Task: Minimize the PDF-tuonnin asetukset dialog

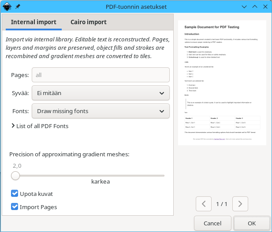Action: click(244, 7)
